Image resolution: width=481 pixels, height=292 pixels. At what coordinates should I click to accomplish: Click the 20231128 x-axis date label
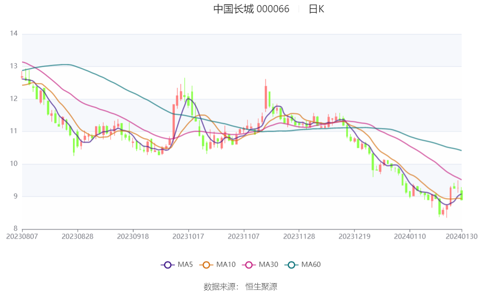[299, 236]
